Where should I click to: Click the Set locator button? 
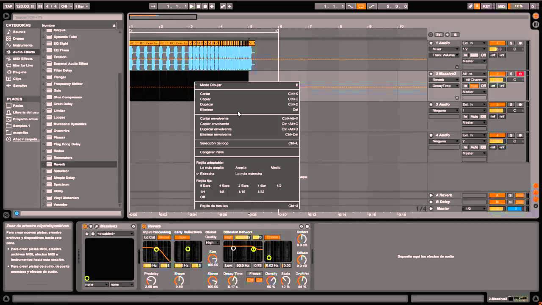(x=439, y=35)
